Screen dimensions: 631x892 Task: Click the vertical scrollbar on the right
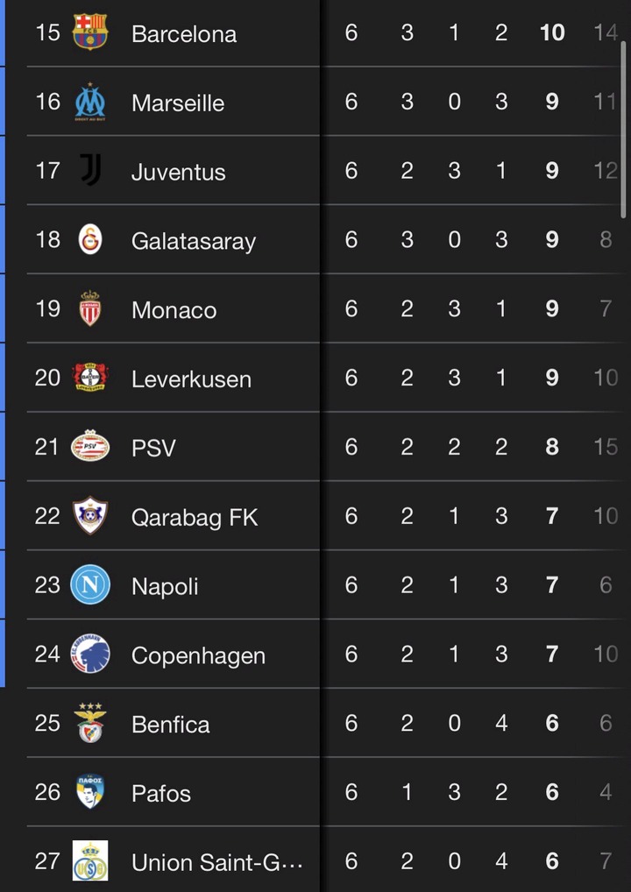coord(624,131)
